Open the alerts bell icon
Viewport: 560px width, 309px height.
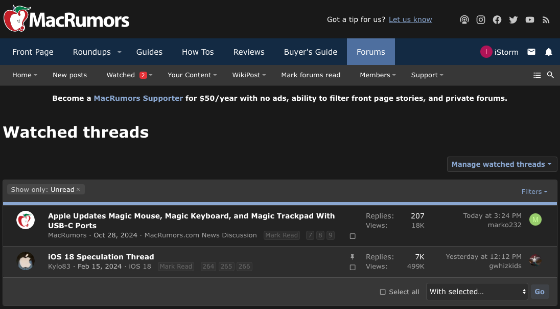[x=549, y=52]
